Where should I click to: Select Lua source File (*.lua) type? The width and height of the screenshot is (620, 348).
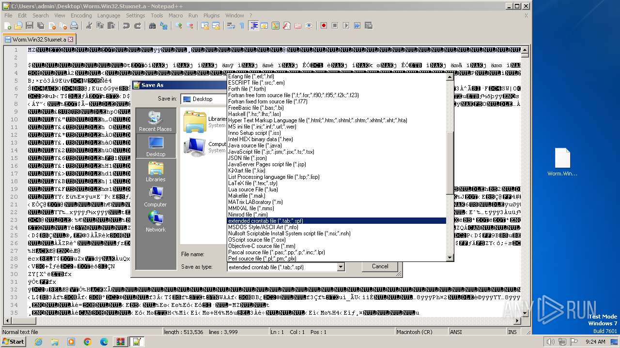(336, 189)
